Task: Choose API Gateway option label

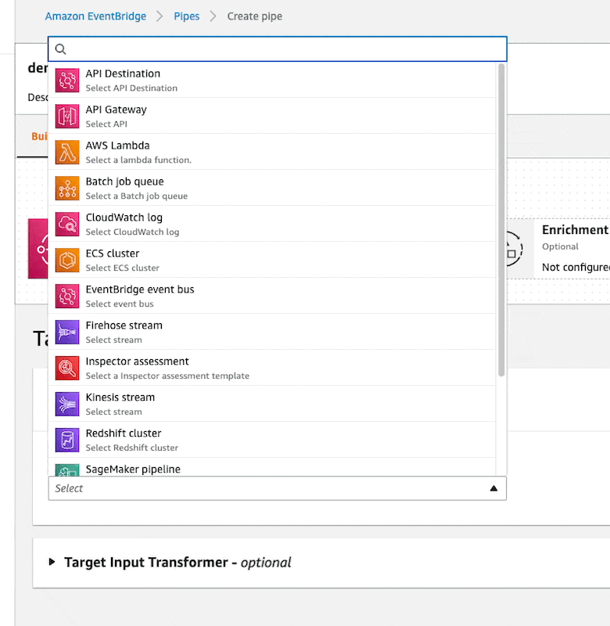Action: 116,110
